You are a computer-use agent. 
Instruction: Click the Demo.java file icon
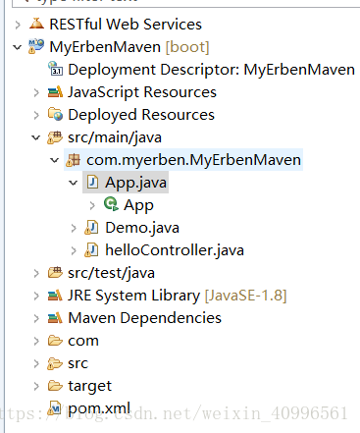tap(91, 228)
